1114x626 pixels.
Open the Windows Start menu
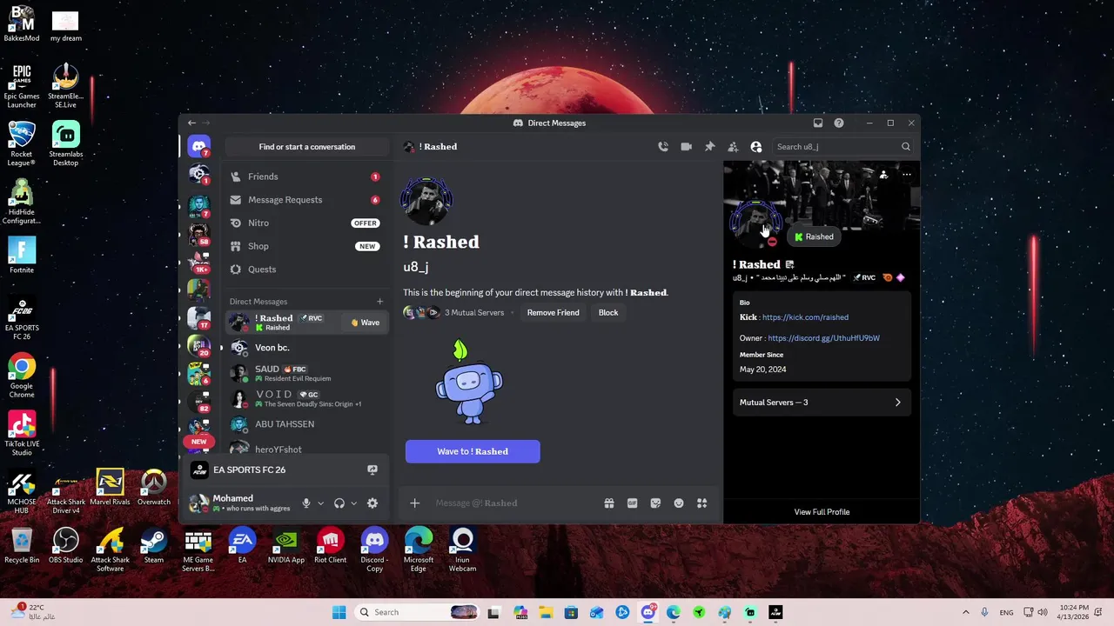click(x=339, y=612)
